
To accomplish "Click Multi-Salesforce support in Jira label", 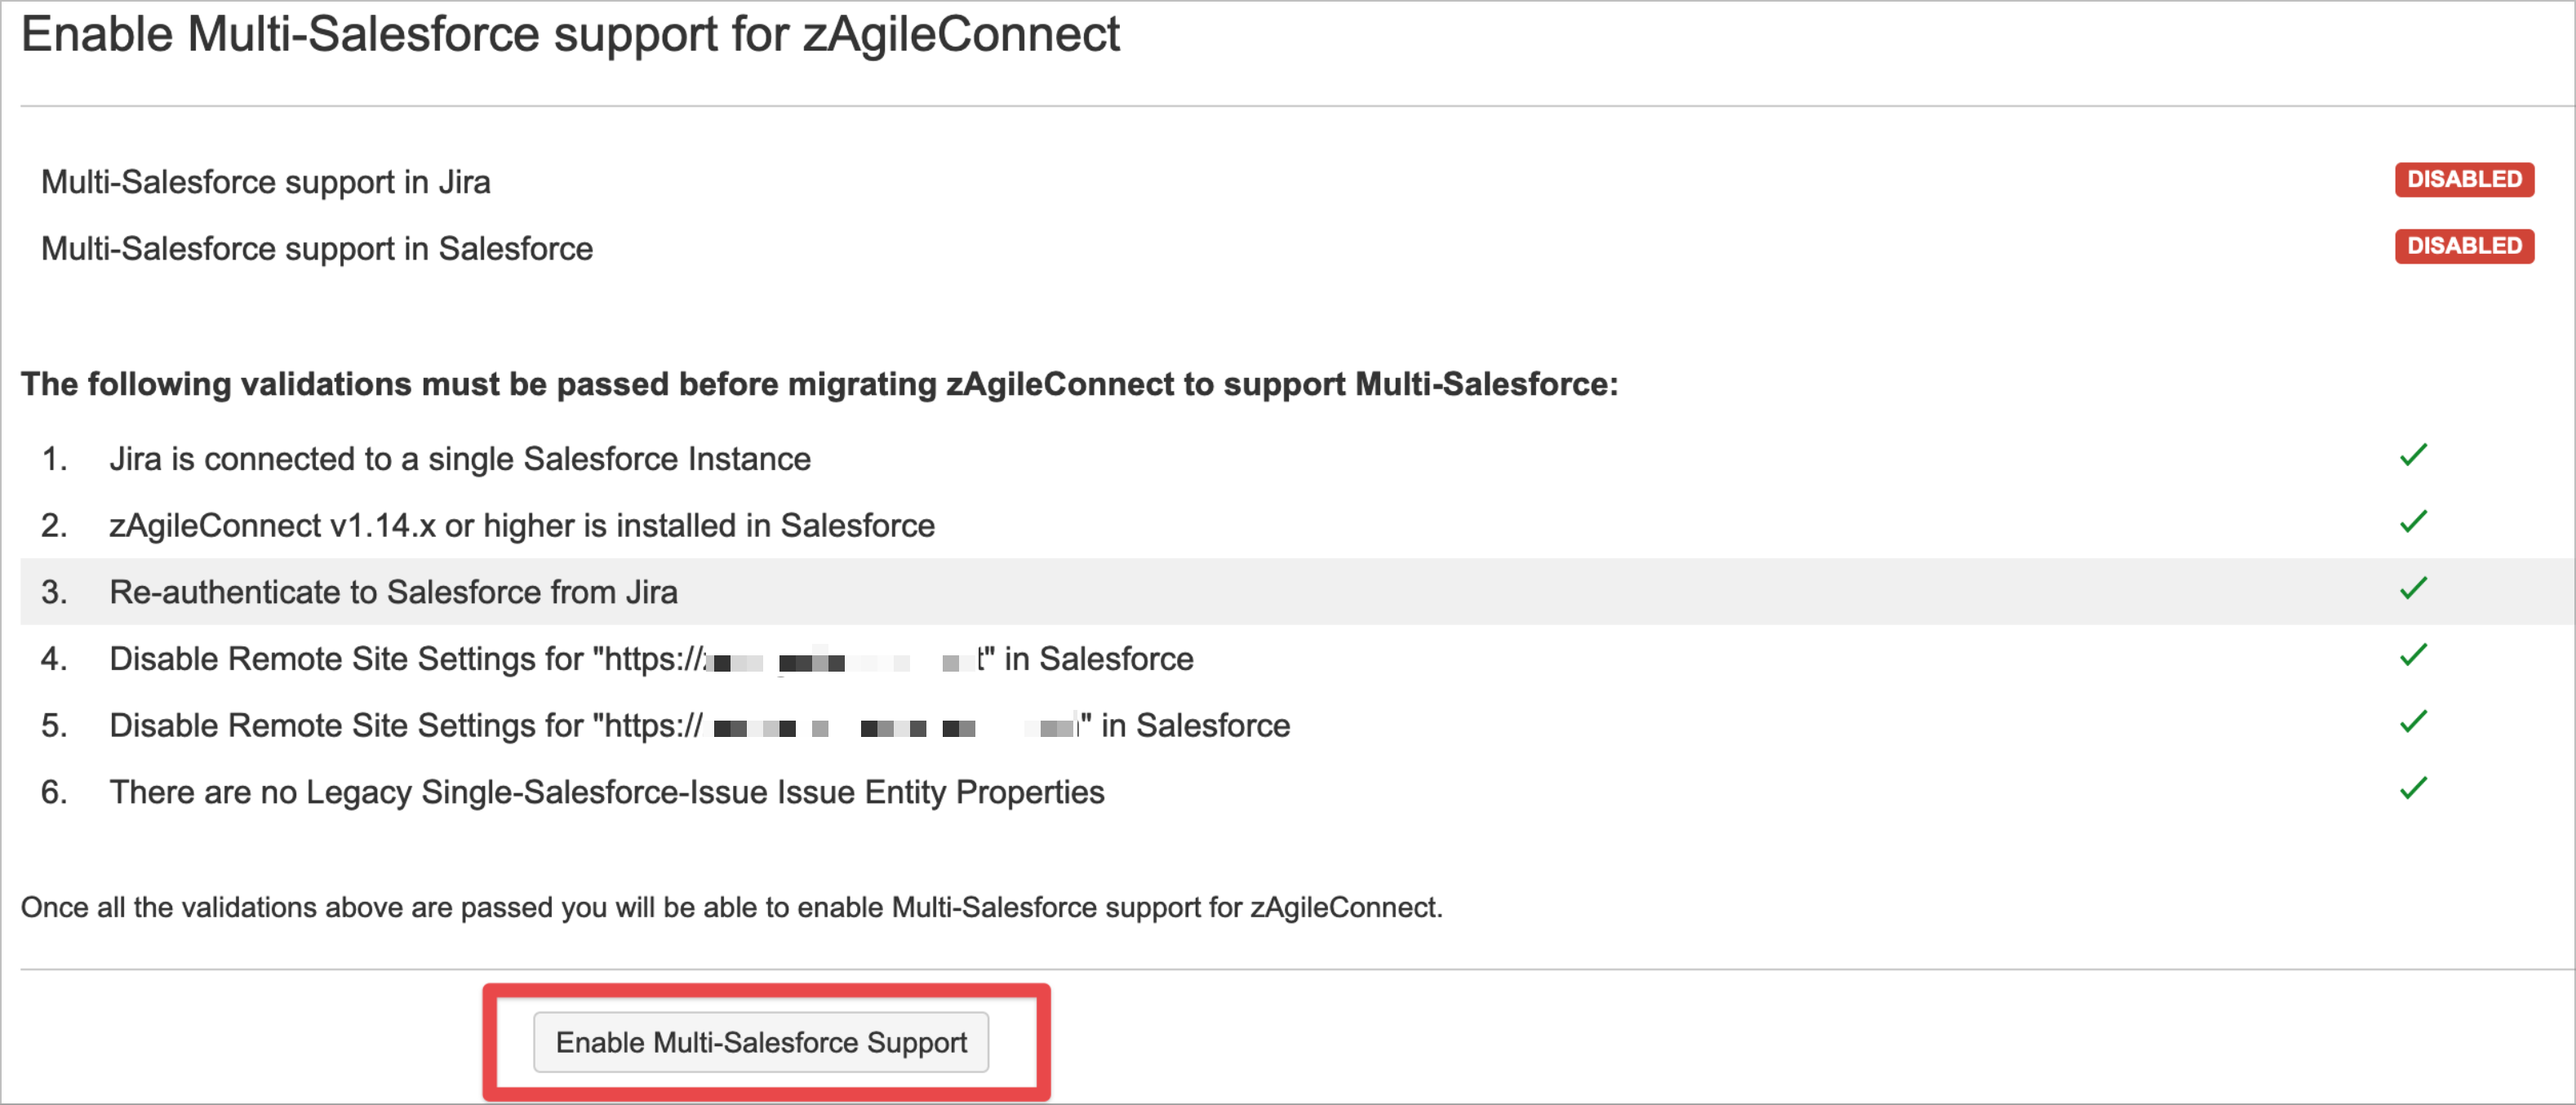I will coord(265,182).
